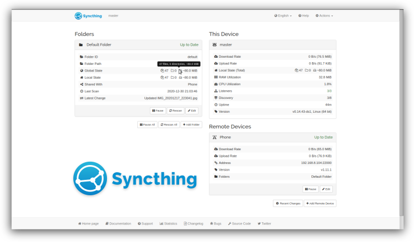
Task: Edit the Default Folder settings
Action: (x=192, y=111)
